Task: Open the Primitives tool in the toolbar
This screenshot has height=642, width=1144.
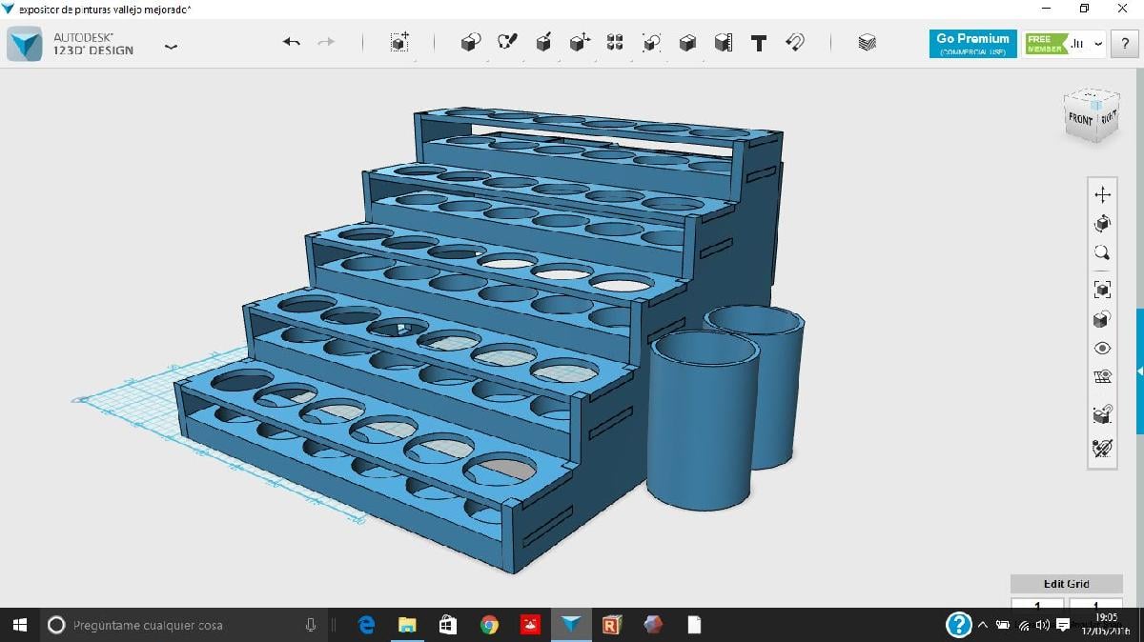Action: pyautogui.click(x=470, y=43)
